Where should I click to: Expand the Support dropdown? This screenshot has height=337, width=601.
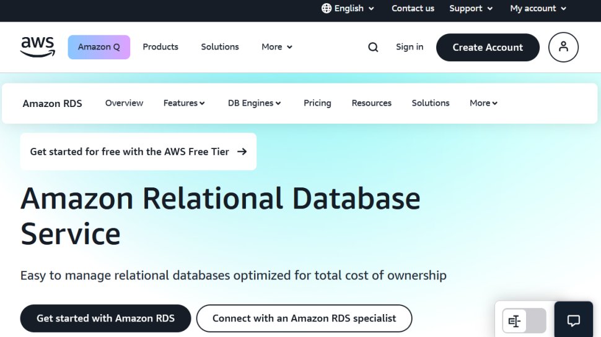pos(471,9)
